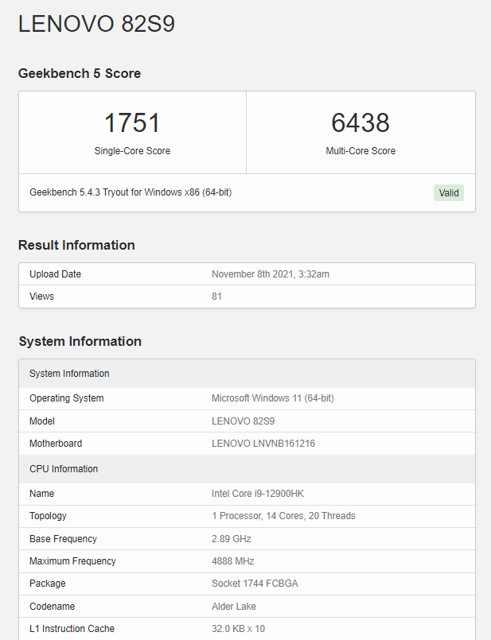Viewport: 491px width, 640px height.
Task: Click the Base Frequency label
Action: point(63,539)
